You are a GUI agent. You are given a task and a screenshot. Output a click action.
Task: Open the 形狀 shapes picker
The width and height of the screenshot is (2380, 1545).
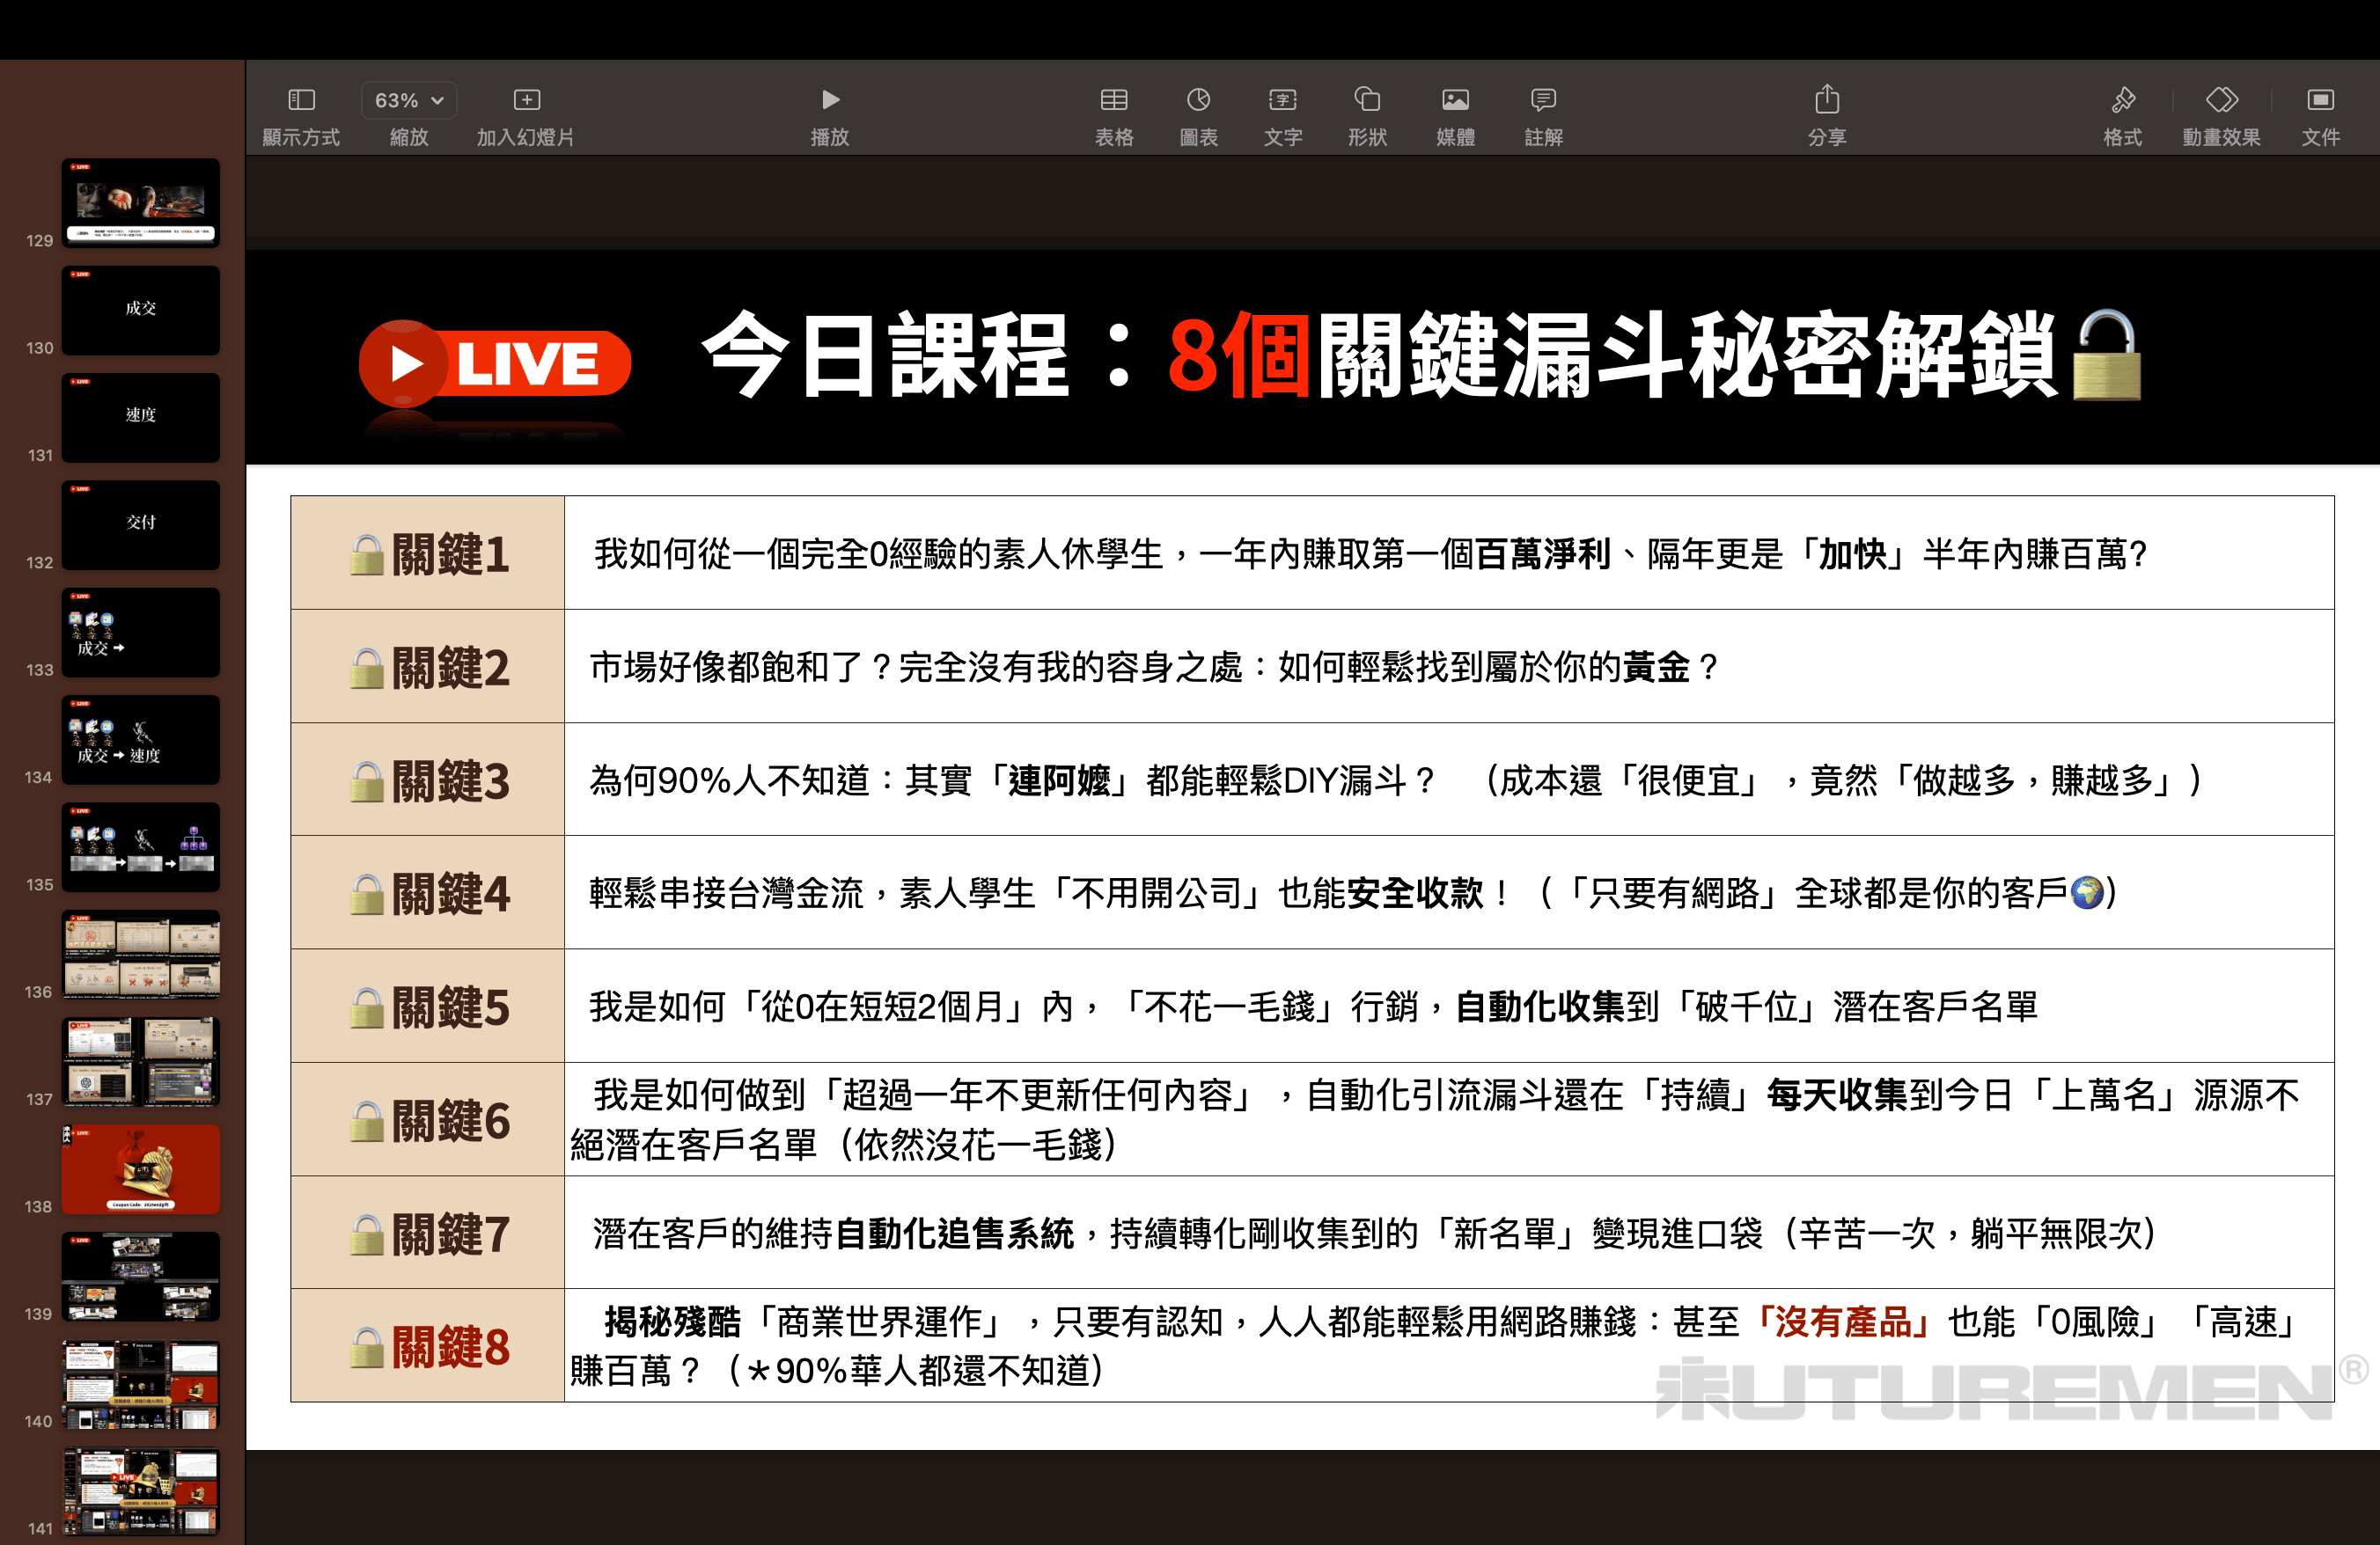click(x=1367, y=100)
